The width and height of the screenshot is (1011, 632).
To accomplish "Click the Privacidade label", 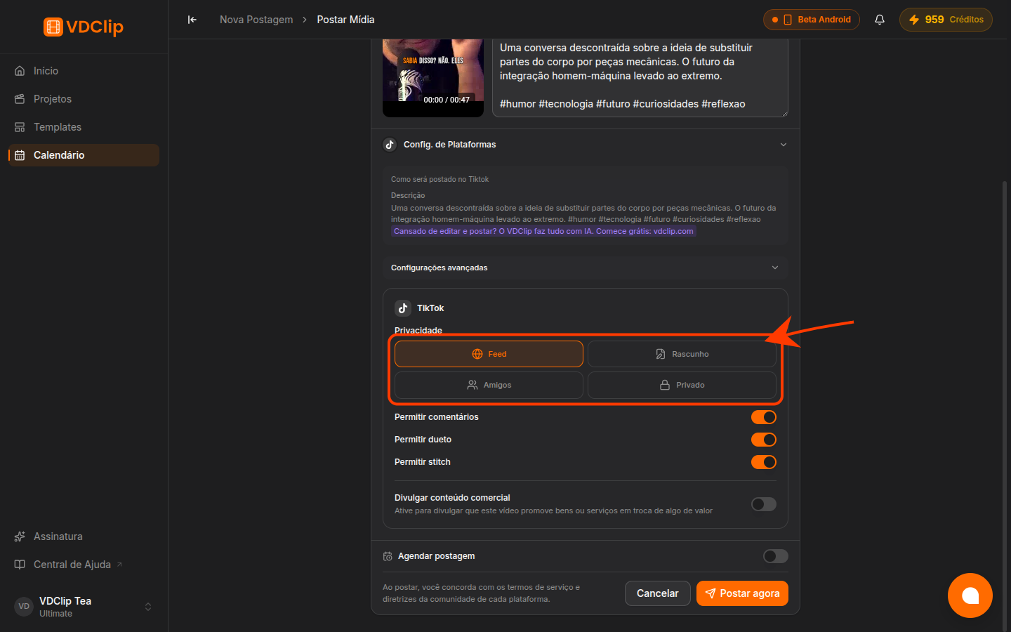I will (418, 330).
